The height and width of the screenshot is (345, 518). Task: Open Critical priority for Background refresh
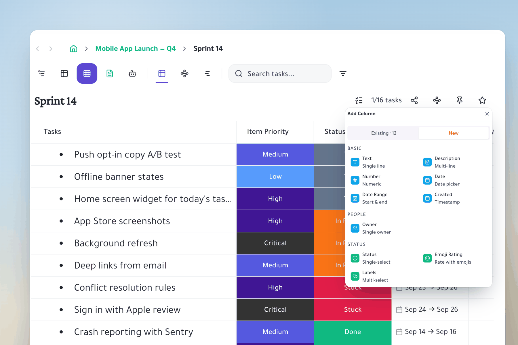coord(275,243)
